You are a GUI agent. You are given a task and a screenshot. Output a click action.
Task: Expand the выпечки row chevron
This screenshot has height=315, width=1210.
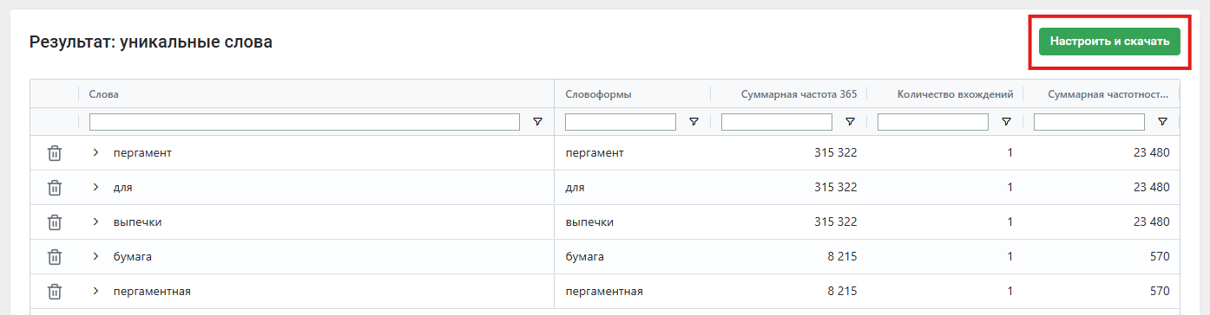[96, 222]
